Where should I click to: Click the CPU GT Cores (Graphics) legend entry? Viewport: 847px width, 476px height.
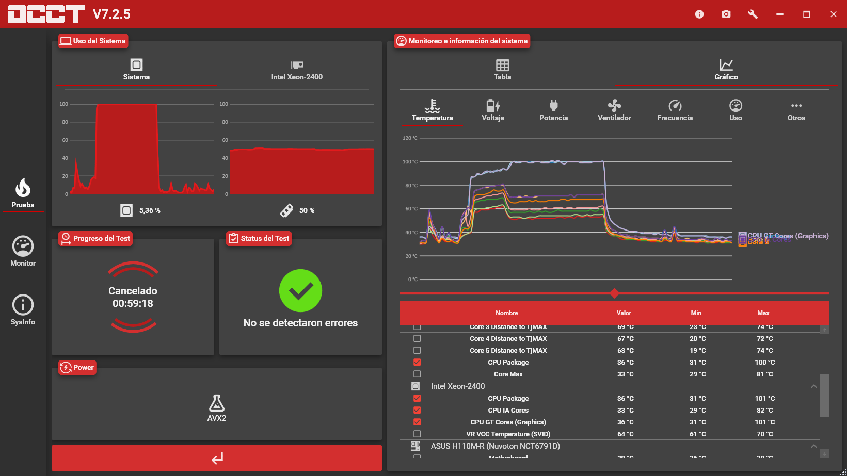coord(784,236)
